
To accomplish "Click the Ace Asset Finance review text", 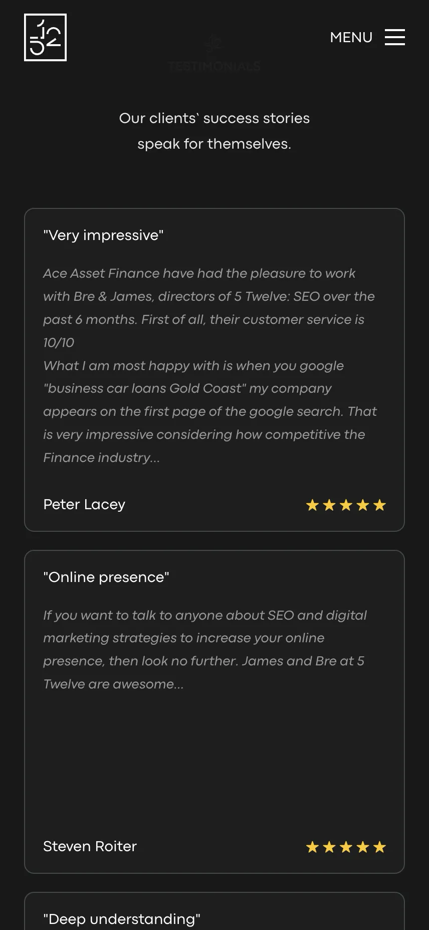I will tap(210, 365).
